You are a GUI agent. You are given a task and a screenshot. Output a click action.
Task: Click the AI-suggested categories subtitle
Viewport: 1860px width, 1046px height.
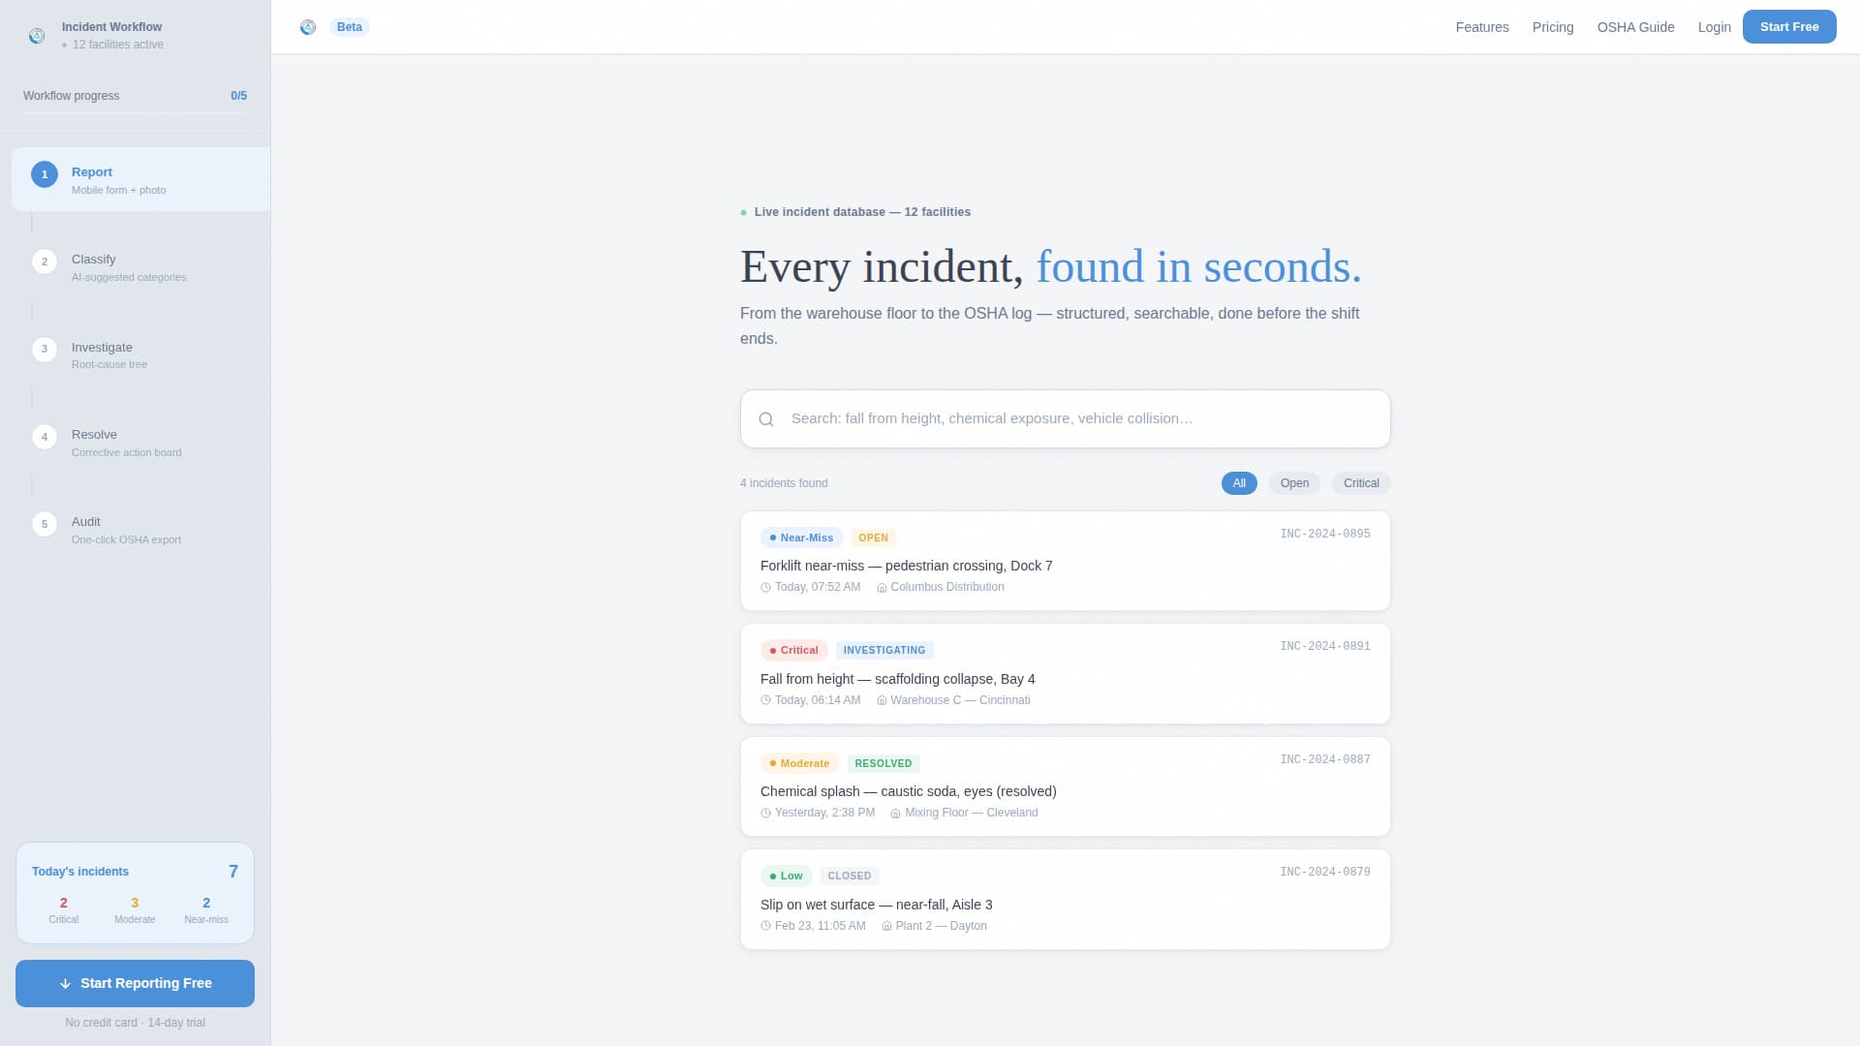[x=129, y=278]
